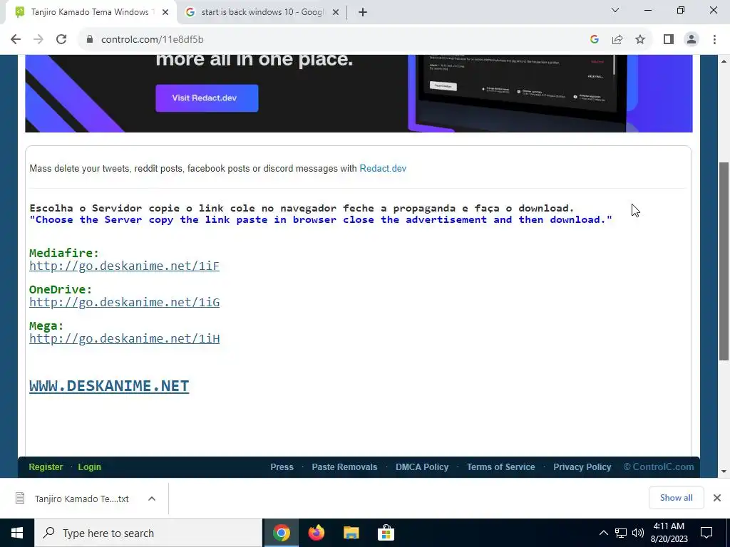Click the OneDrive: label text
This screenshot has width=730, height=547.
(x=61, y=289)
